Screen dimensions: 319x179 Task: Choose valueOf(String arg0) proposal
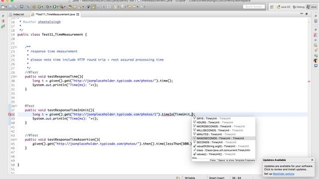pyautogui.click(x=224, y=146)
